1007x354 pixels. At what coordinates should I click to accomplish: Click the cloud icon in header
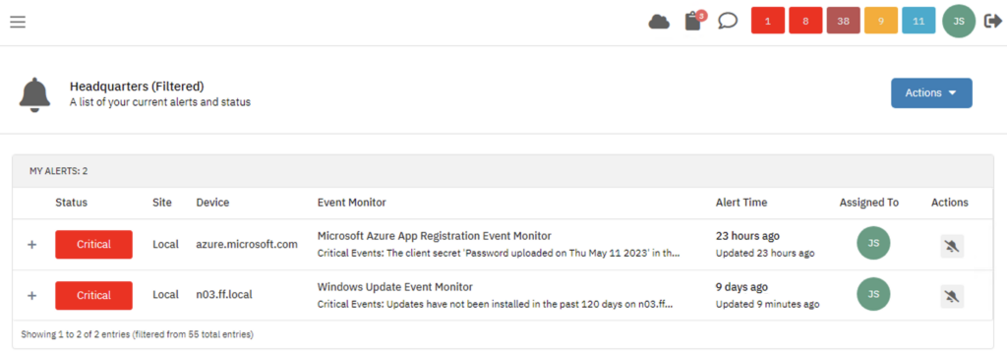(659, 22)
